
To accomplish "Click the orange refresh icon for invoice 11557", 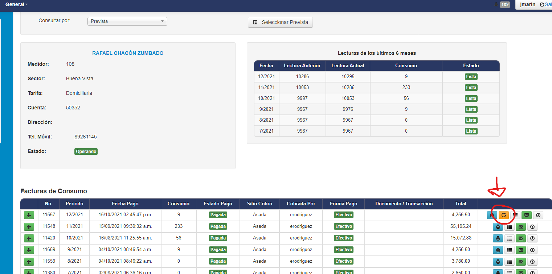I will (503, 215).
